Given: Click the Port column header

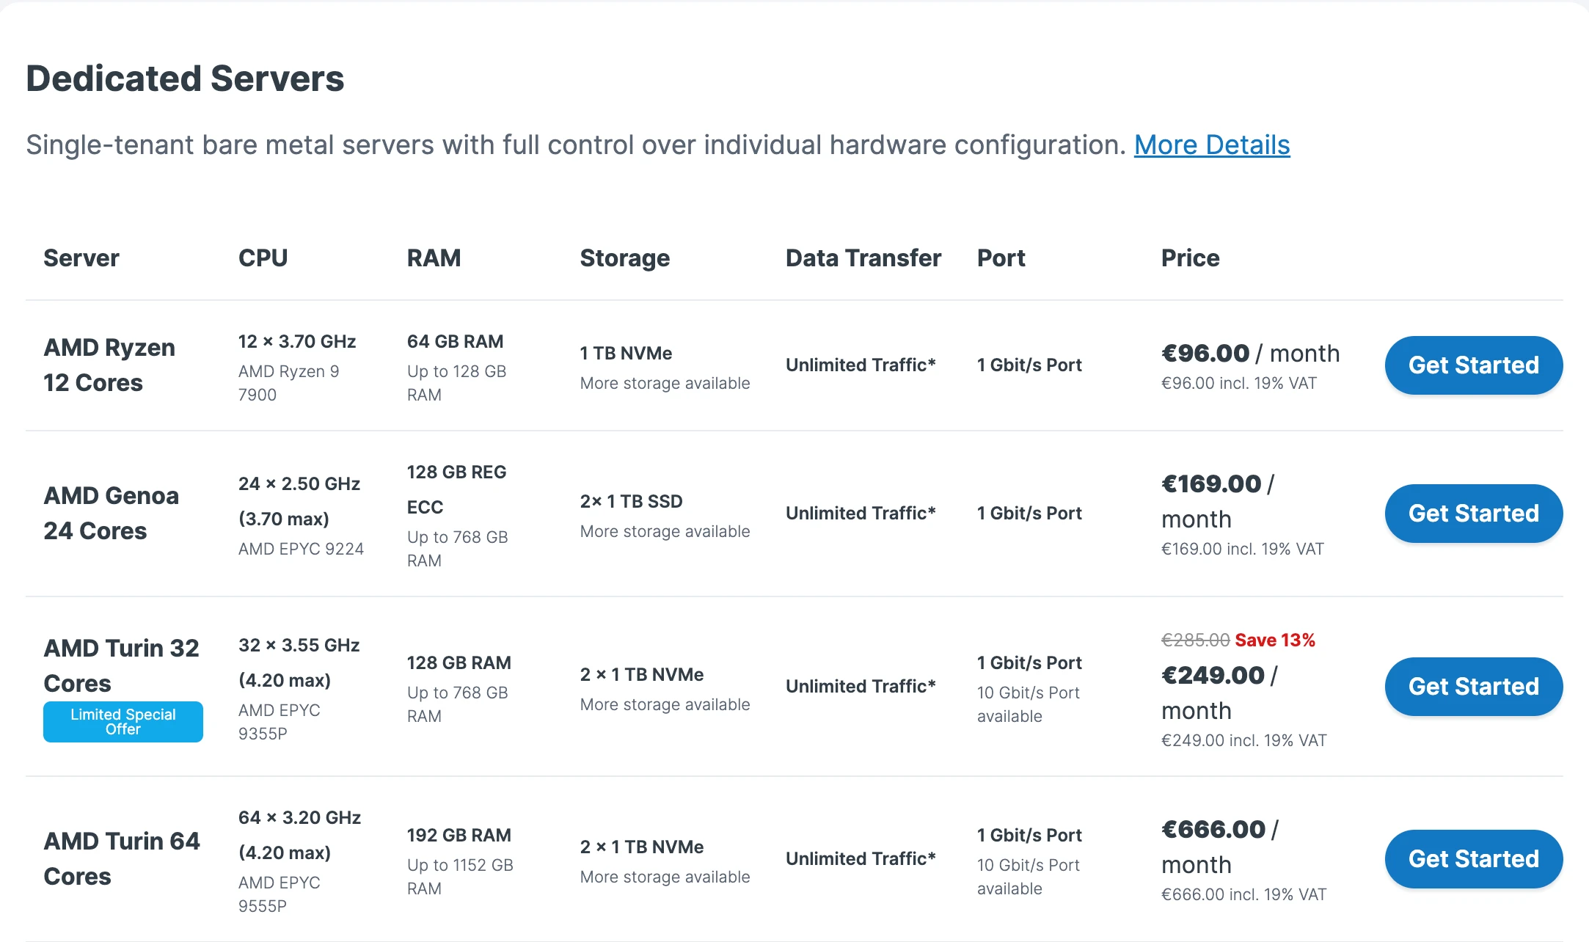Looking at the screenshot, I should coord(1001,258).
